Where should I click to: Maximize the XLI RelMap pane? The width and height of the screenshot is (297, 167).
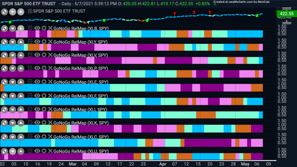click(x=4, y=109)
